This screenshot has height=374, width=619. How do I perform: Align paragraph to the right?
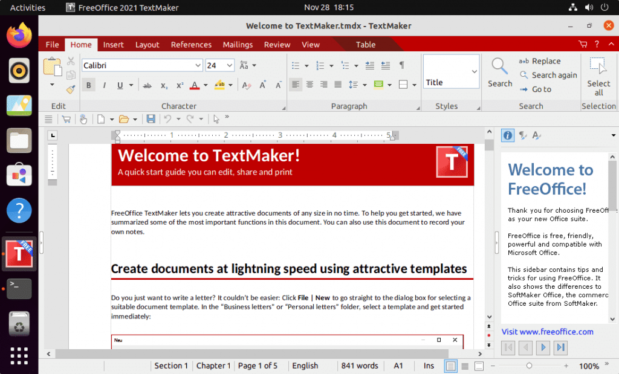324,85
